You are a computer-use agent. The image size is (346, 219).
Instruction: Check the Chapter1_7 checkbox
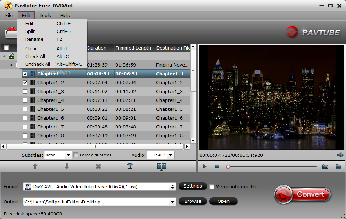coord(25,127)
